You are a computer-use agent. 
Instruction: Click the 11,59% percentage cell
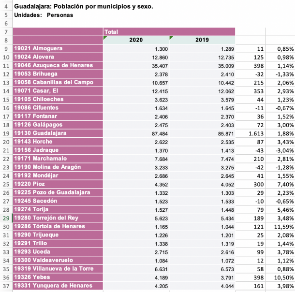point(281,227)
